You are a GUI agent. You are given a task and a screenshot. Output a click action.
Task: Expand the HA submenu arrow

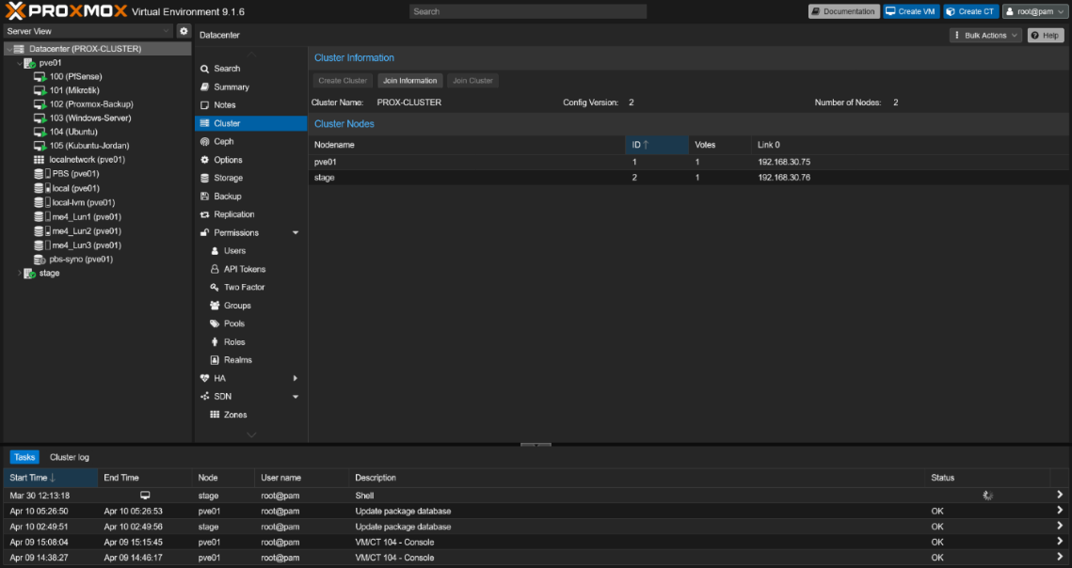click(x=296, y=378)
